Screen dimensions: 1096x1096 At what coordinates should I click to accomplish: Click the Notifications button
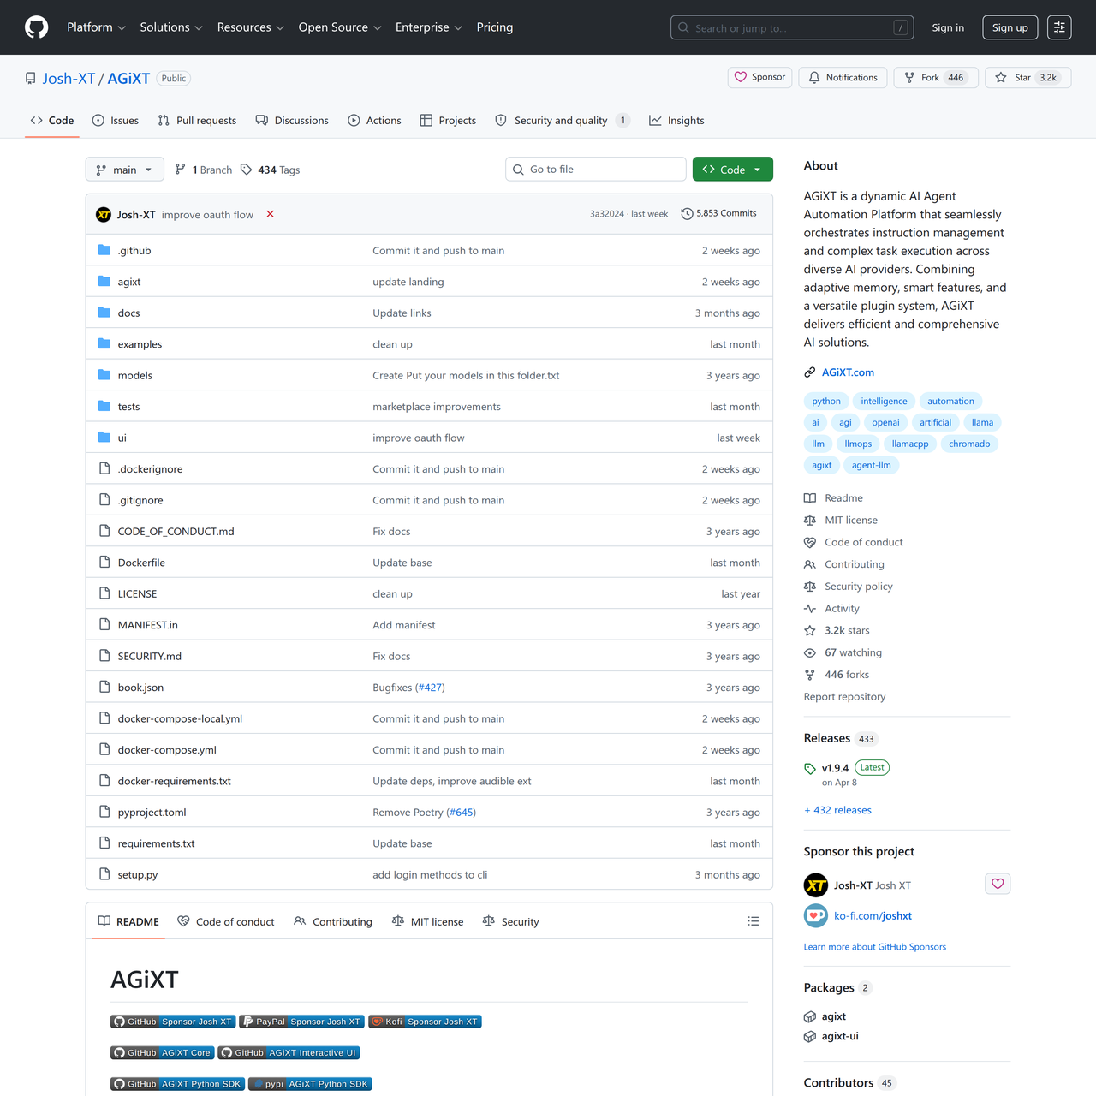pyautogui.click(x=843, y=77)
